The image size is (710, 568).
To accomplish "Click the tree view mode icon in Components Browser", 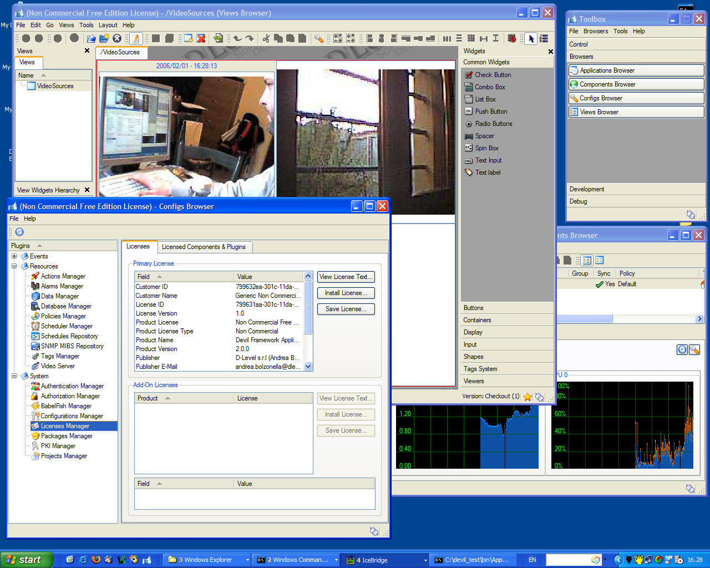I will click(x=586, y=260).
